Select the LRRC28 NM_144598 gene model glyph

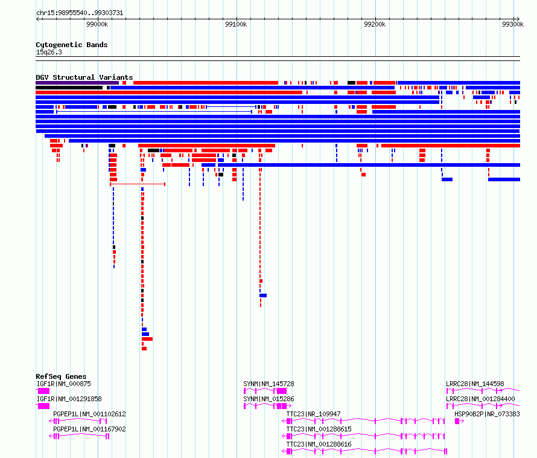(483, 391)
